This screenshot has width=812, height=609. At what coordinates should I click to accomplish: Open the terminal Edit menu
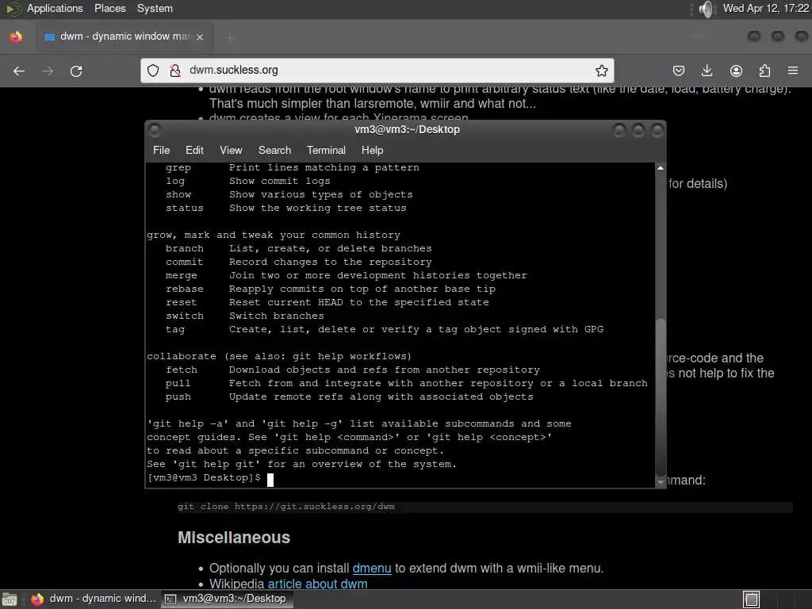coord(194,150)
